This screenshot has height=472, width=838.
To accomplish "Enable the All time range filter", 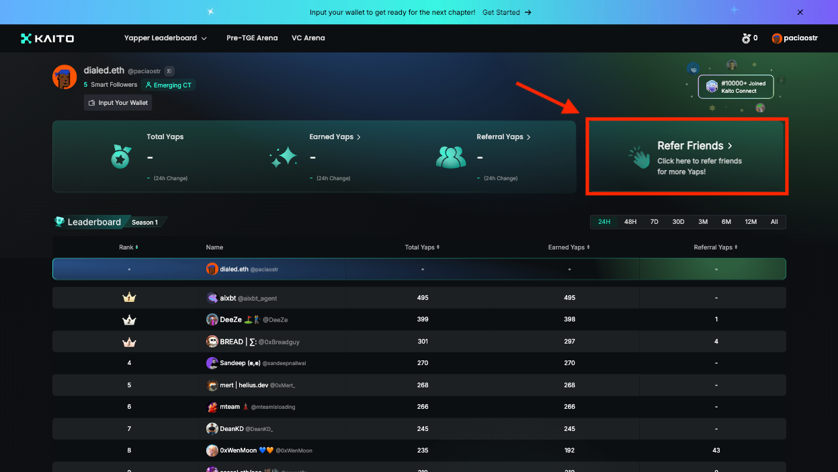I will tap(774, 221).
